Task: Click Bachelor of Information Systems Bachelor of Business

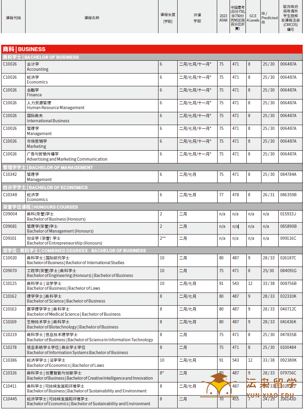Action: click(77, 353)
